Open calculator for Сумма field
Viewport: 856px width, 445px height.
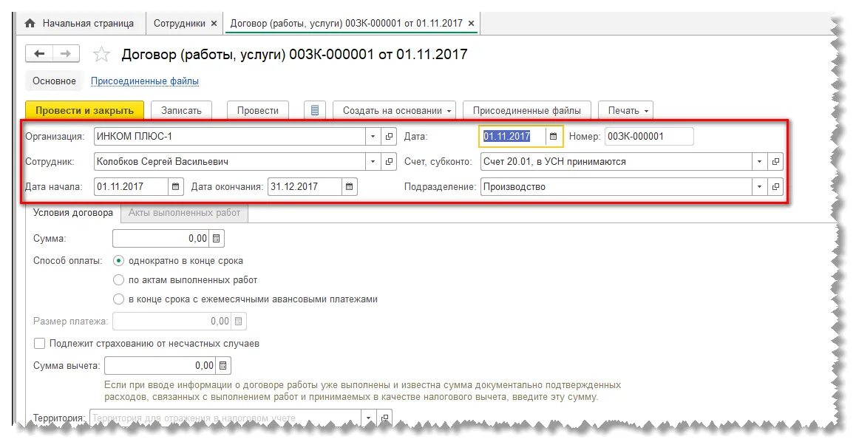tap(216, 239)
